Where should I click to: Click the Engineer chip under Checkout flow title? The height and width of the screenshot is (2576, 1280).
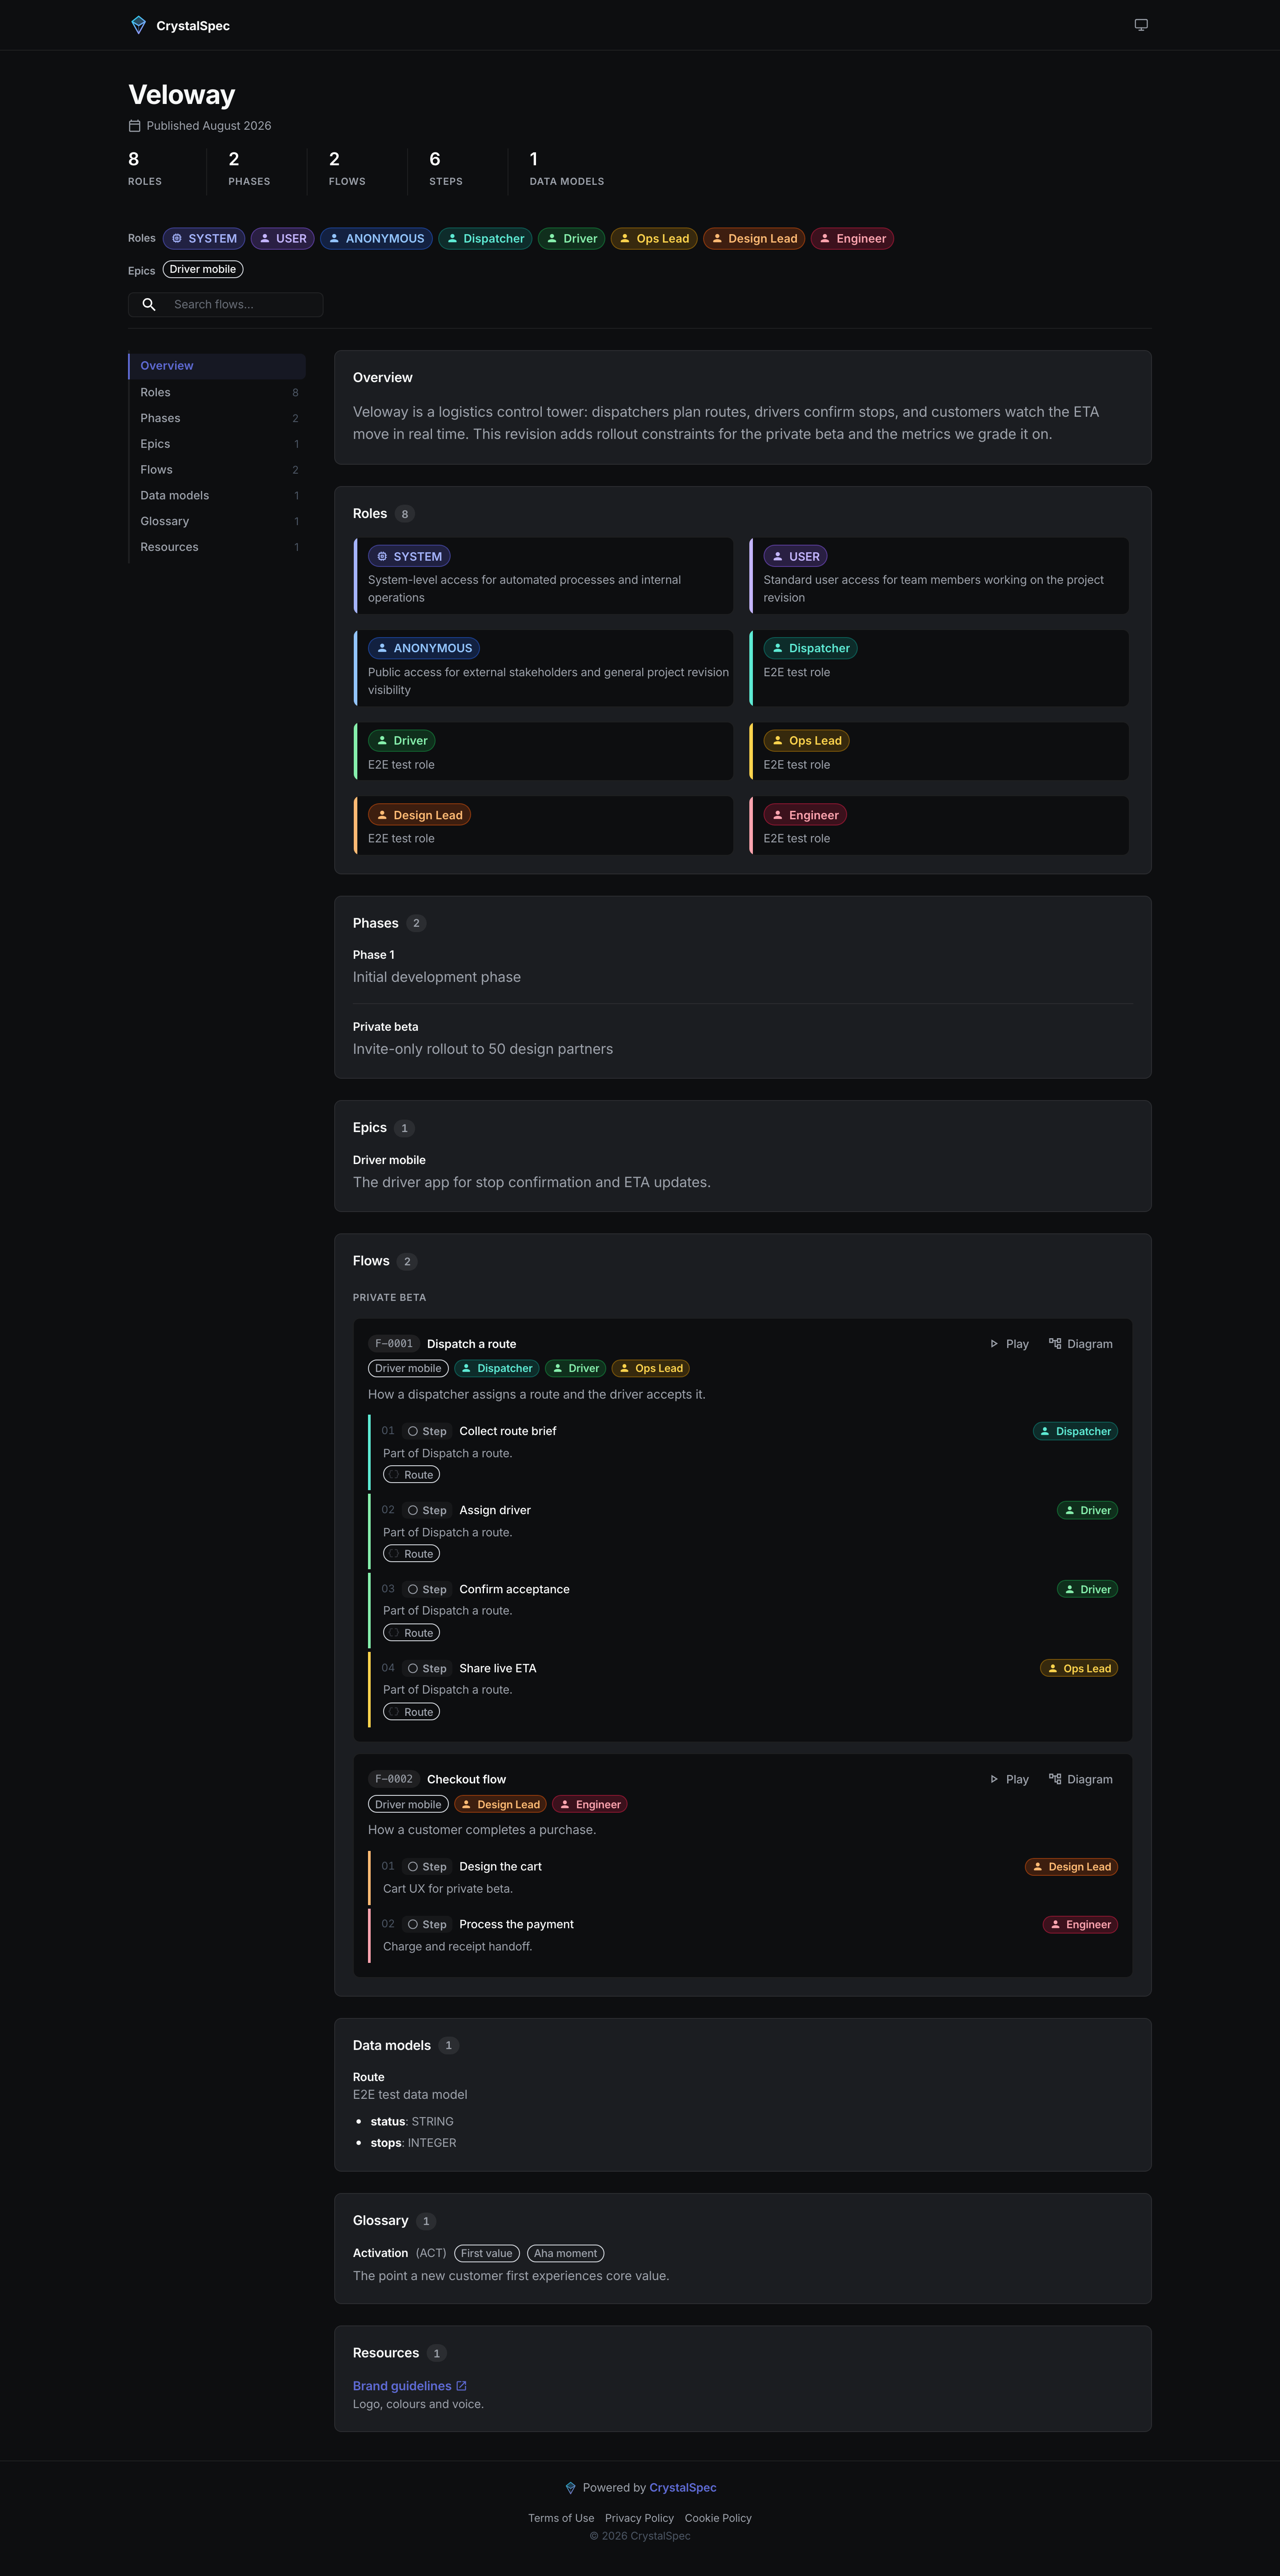590,1804
